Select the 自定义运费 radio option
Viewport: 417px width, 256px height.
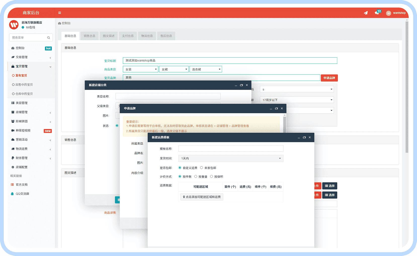(180, 168)
